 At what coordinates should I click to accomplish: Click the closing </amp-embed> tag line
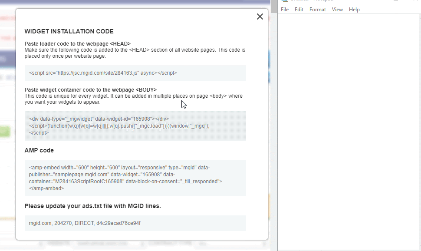(x=46, y=188)
